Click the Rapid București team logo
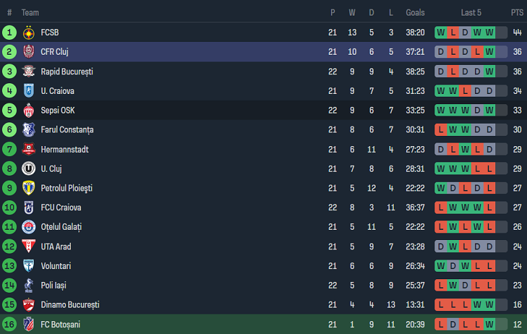Screen dimensions: 527x334 click(28, 72)
